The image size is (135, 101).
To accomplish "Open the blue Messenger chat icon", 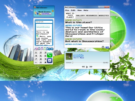I will click(50, 61).
